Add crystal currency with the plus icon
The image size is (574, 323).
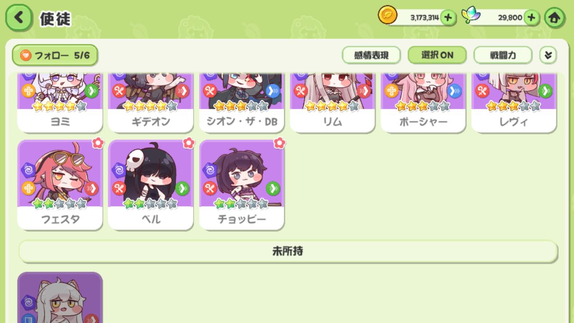point(532,18)
